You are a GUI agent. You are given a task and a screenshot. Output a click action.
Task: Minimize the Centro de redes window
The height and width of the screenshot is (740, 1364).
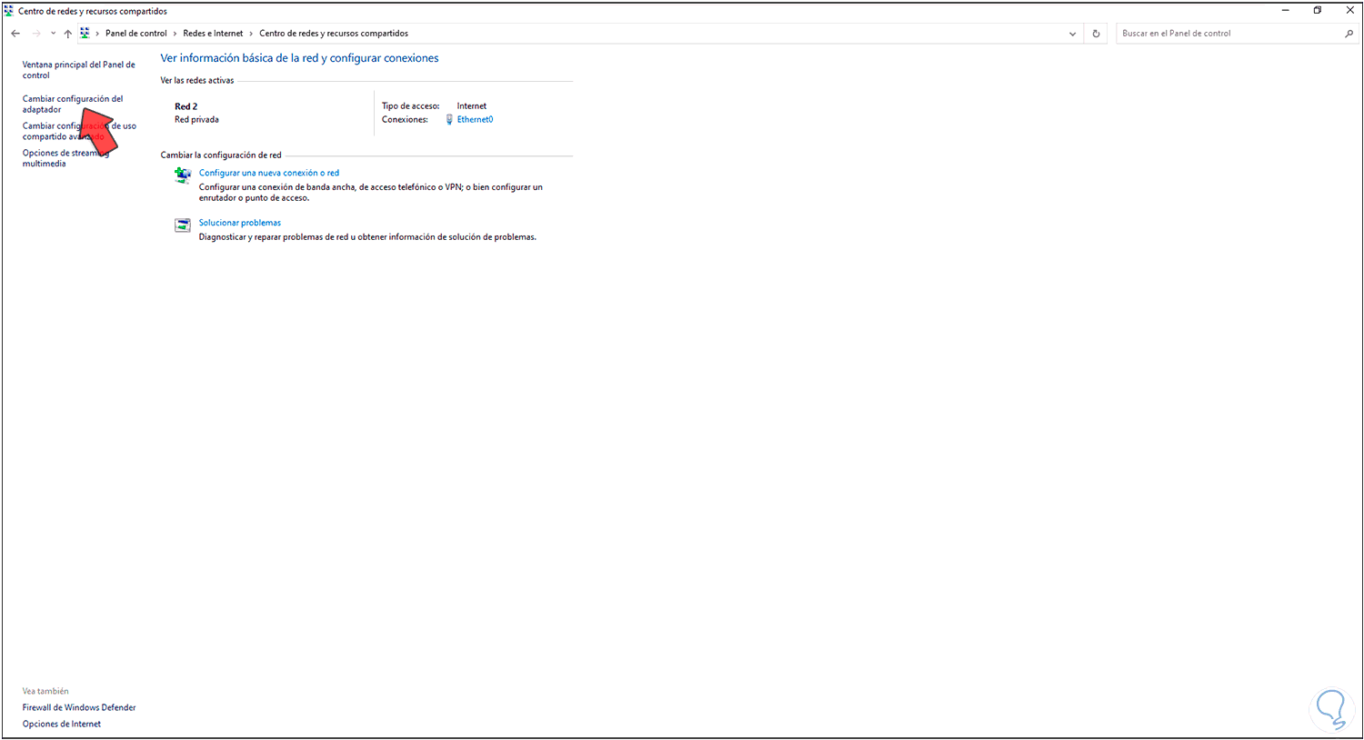[x=1286, y=10]
